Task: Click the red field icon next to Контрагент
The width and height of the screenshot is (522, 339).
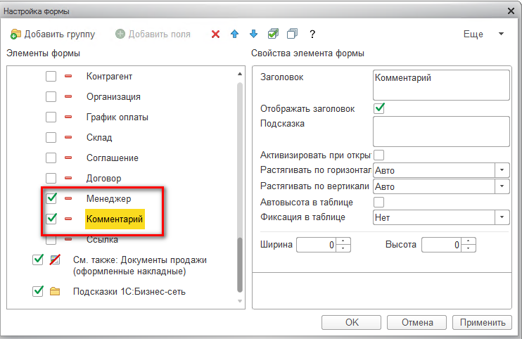Action: (x=68, y=76)
